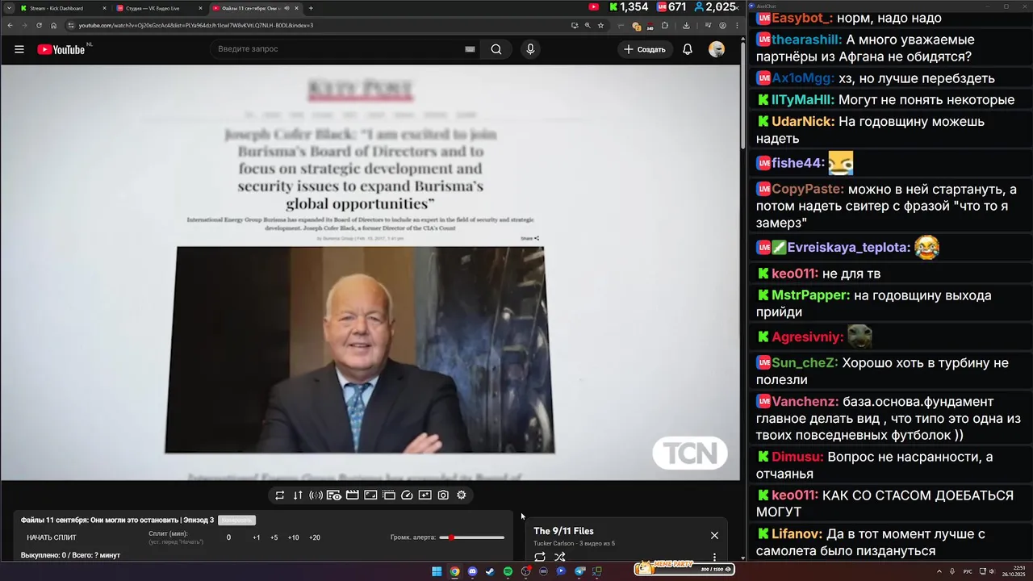Add +5 minutes to split

point(274,537)
